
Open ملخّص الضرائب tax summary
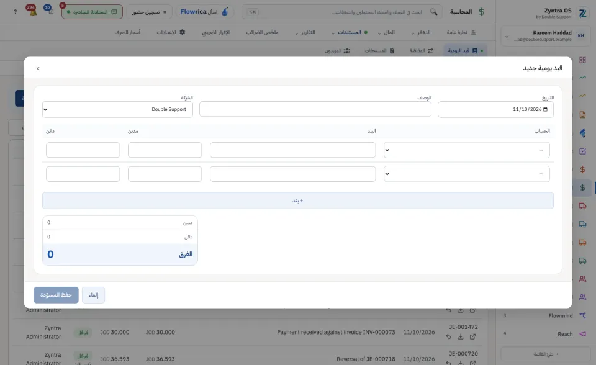click(x=262, y=32)
